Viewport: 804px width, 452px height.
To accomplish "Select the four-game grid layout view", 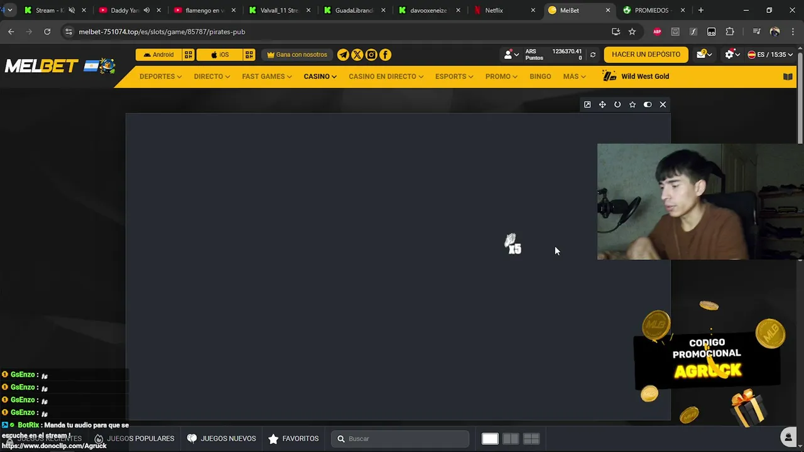I will tap(531, 439).
